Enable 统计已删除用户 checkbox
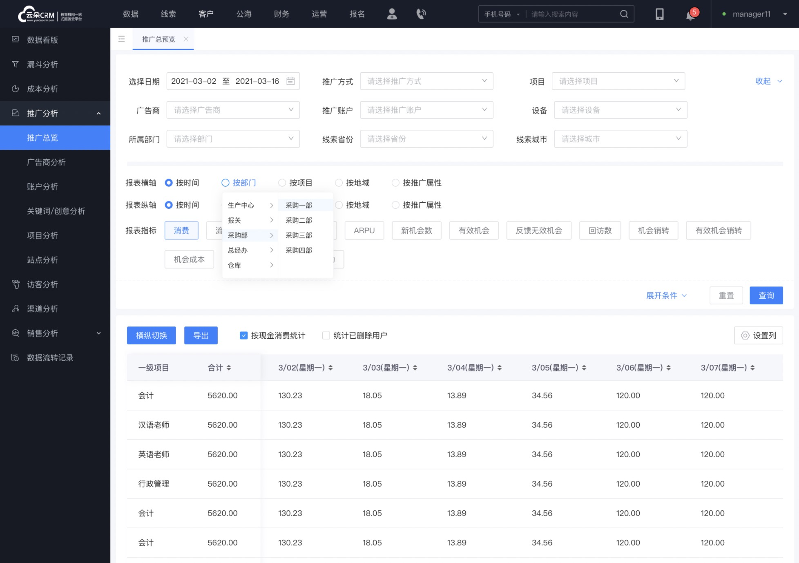 [325, 335]
